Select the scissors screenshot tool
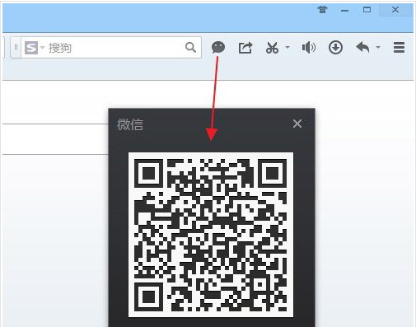The height and width of the screenshot is (327, 416). pyautogui.click(x=272, y=48)
